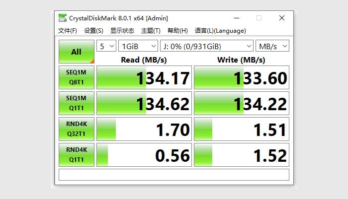The width and height of the screenshot is (348, 199).
Task: Click the 133.60 write result
Action: click(242, 77)
